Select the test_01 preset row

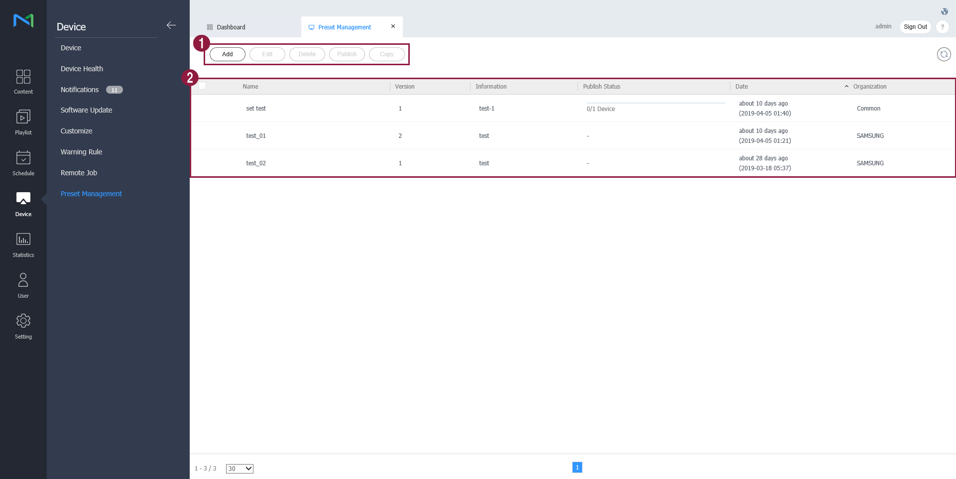pos(256,136)
